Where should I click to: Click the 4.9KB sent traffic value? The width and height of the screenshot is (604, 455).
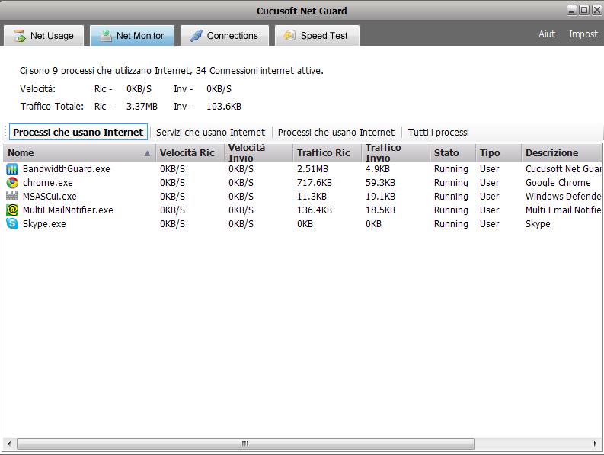point(378,169)
